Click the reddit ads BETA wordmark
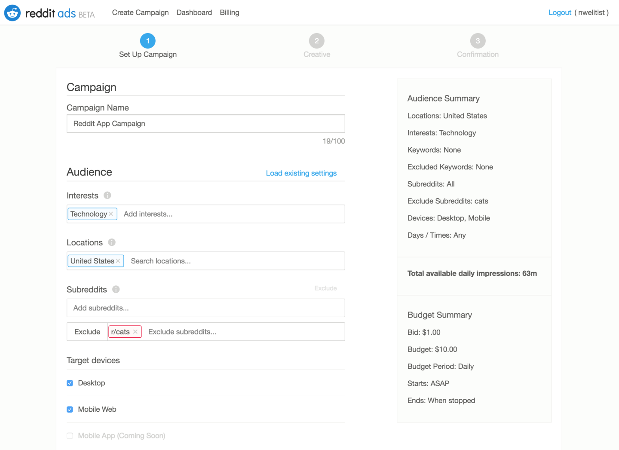The image size is (619, 450). [60, 13]
